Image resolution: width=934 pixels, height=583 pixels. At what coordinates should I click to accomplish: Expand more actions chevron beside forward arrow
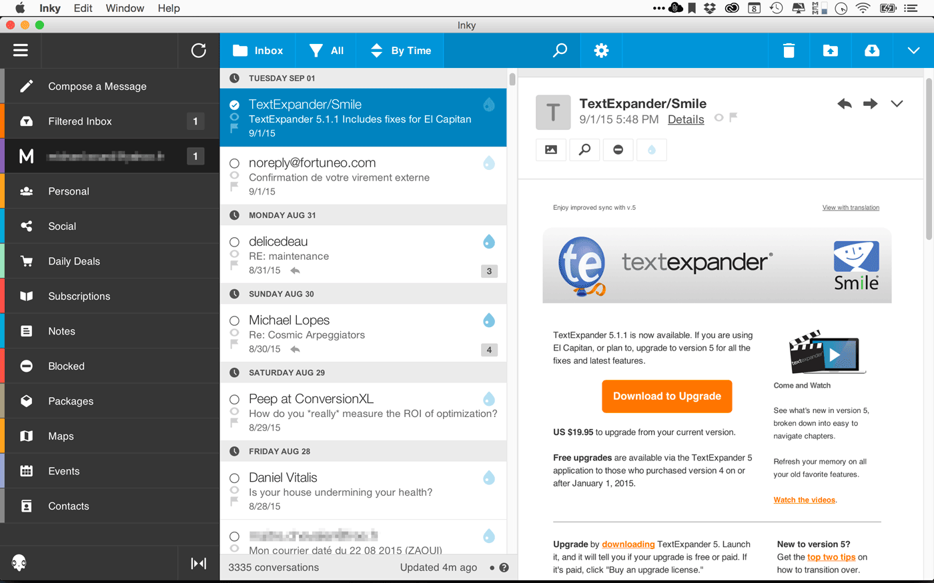[897, 104]
